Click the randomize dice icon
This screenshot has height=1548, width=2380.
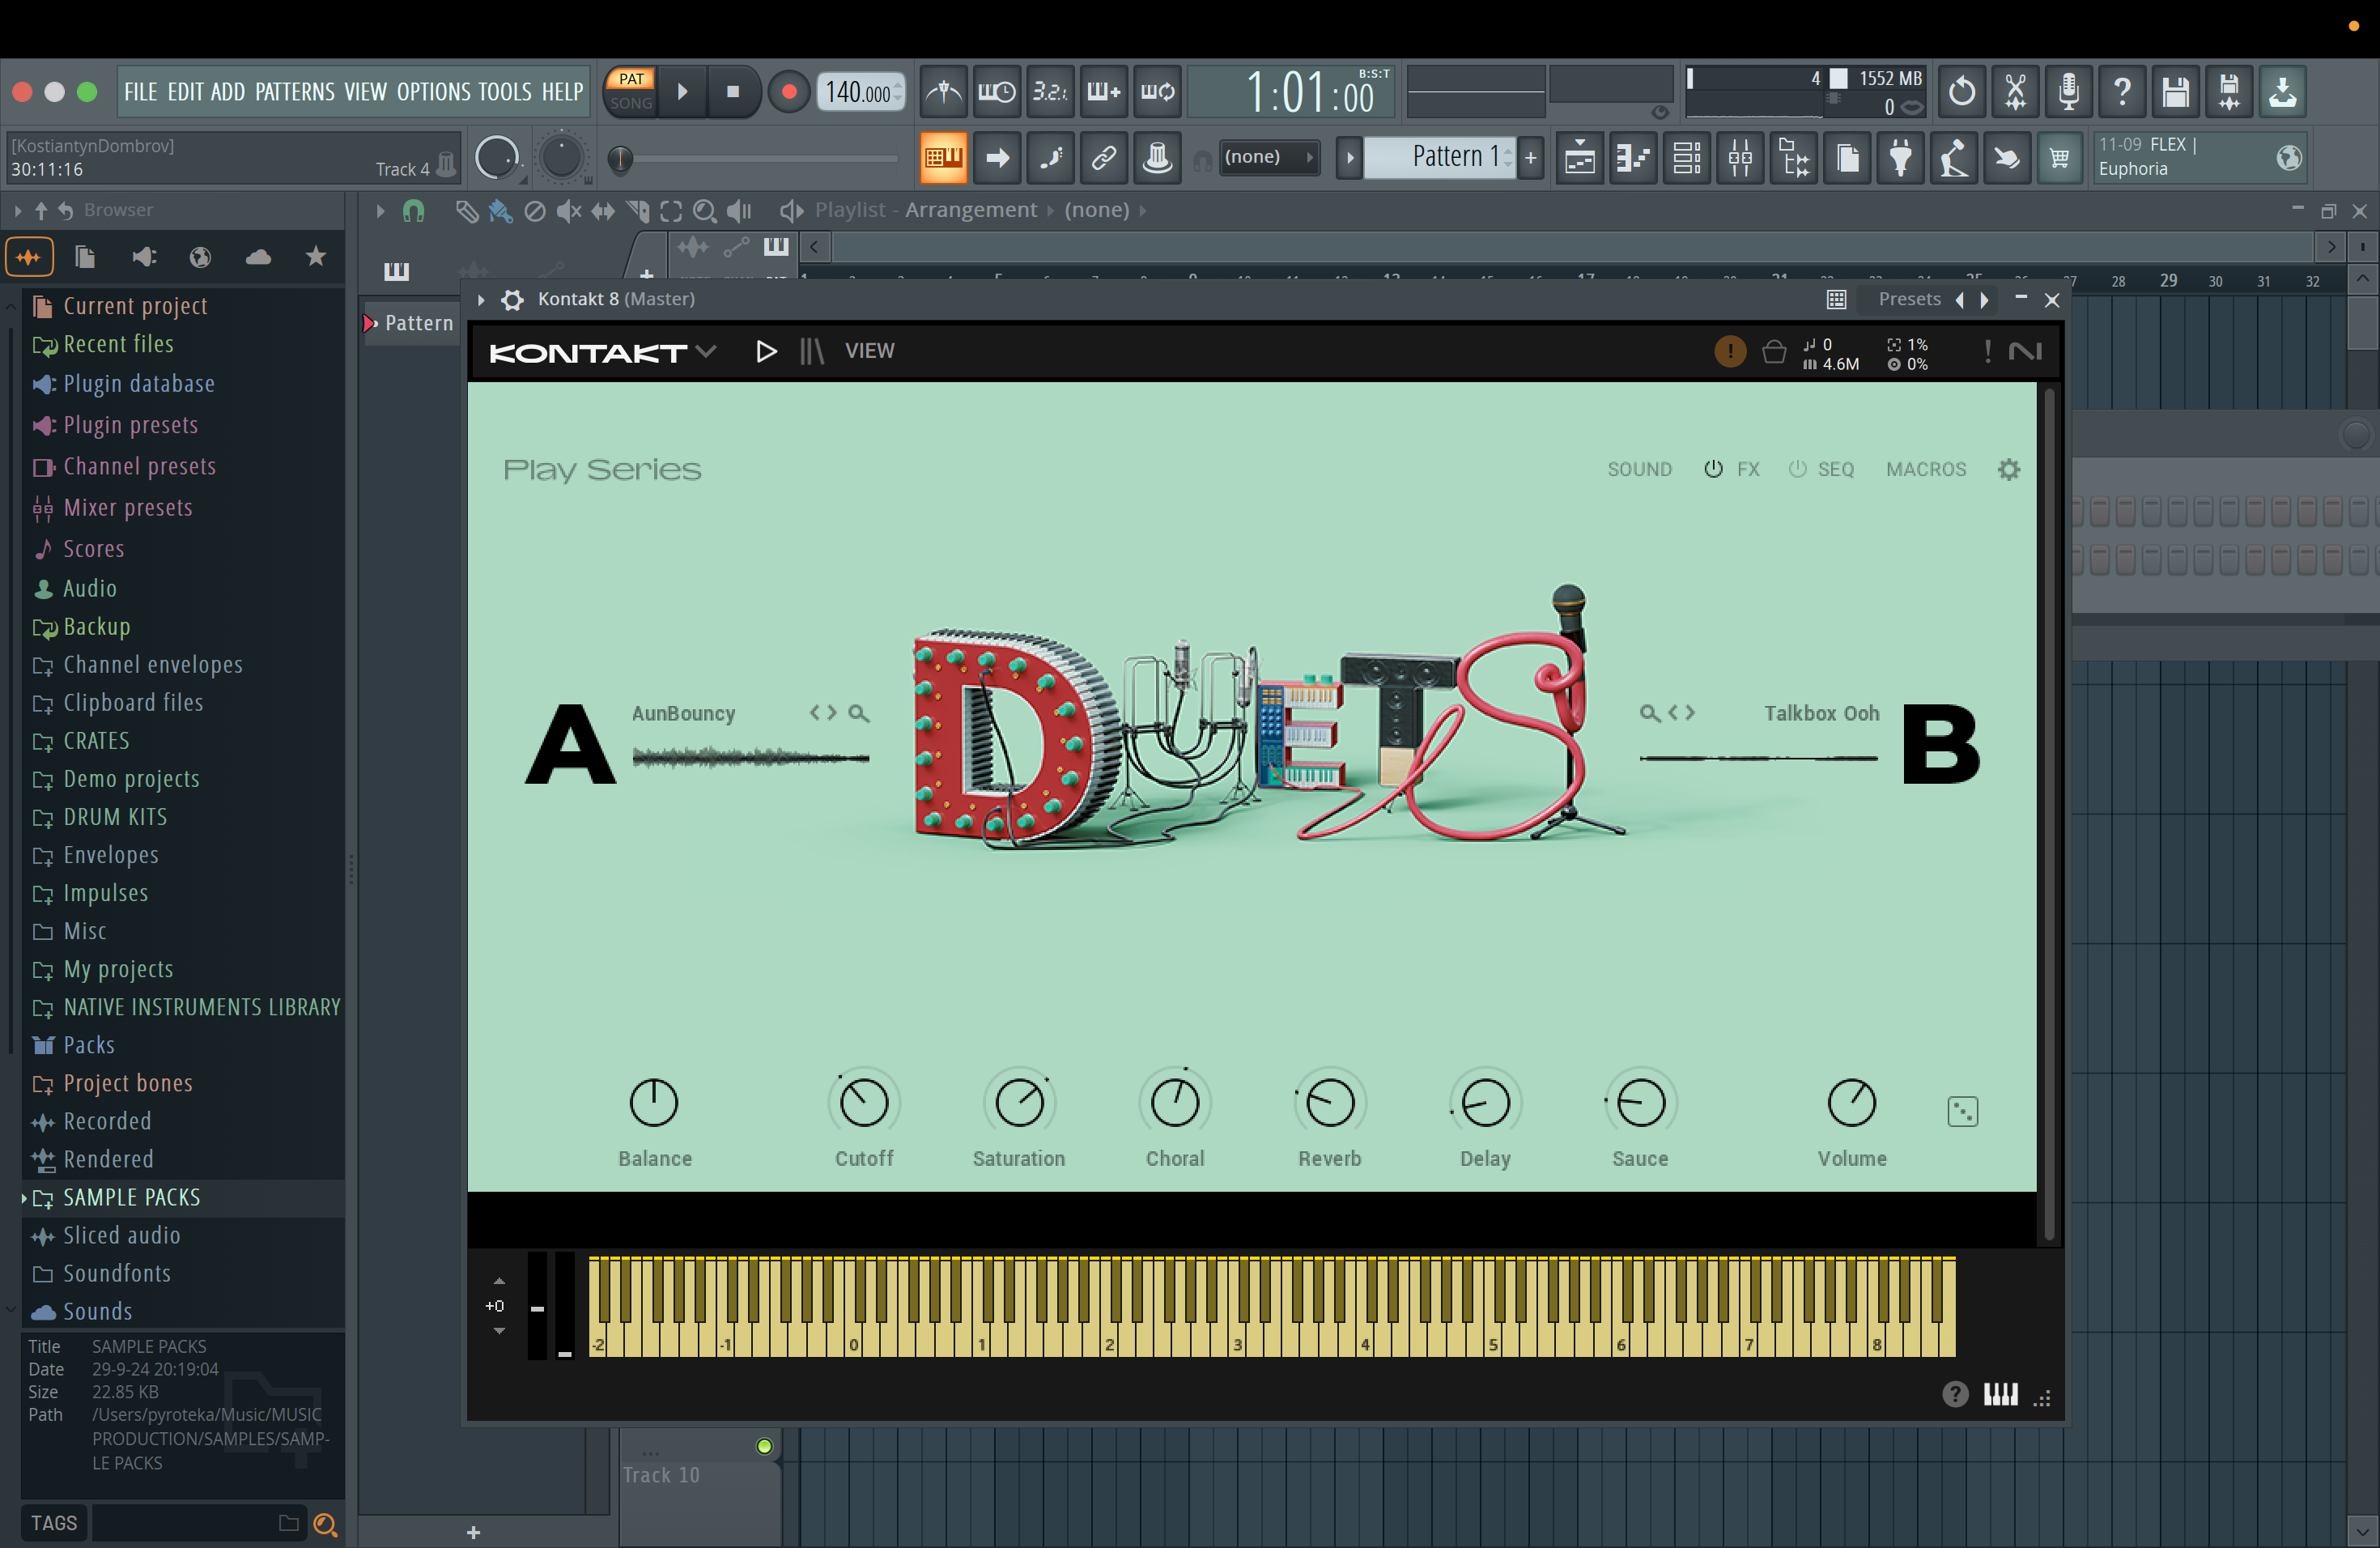[1962, 1111]
